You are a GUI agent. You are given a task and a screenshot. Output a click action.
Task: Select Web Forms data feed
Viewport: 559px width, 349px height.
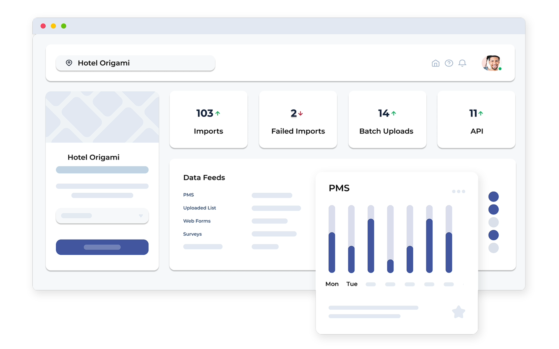pos(197,221)
